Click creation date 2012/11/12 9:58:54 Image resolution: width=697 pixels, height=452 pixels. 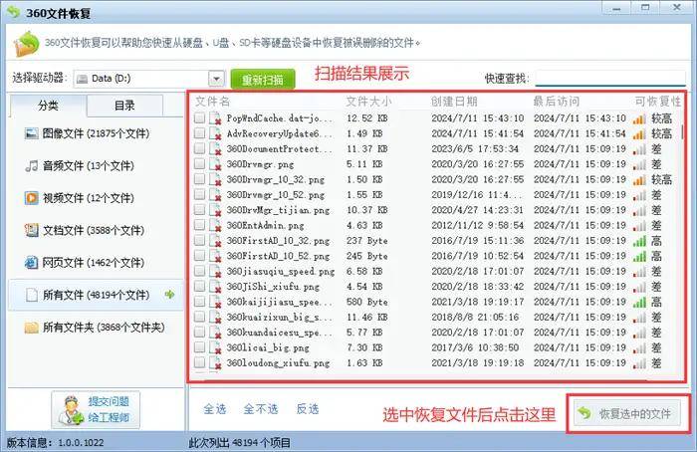pyautogui.click(x=477, y=226)
